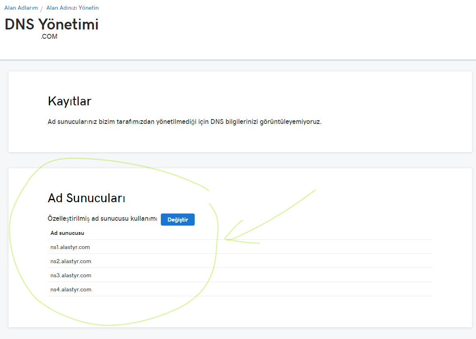Select the ns3.alastyr.com nameserver row

point(240,275)
